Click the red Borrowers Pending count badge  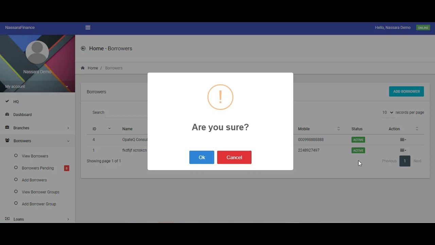click(x=67, y=168)
